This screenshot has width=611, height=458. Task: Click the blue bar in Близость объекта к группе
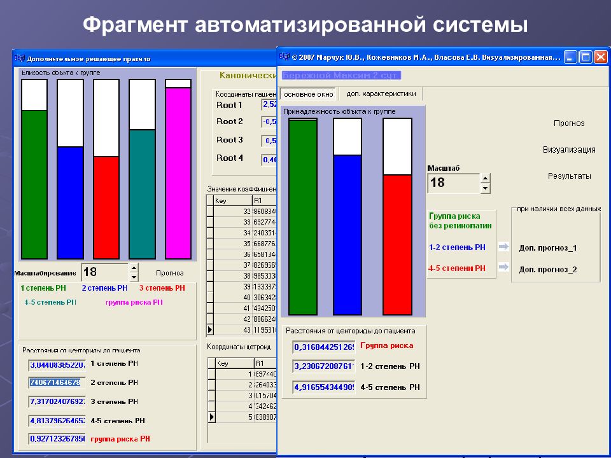70,203
